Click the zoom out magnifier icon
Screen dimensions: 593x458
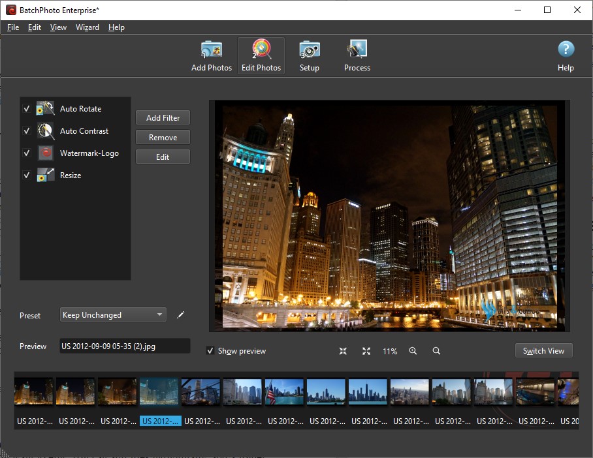coord(436,351)
